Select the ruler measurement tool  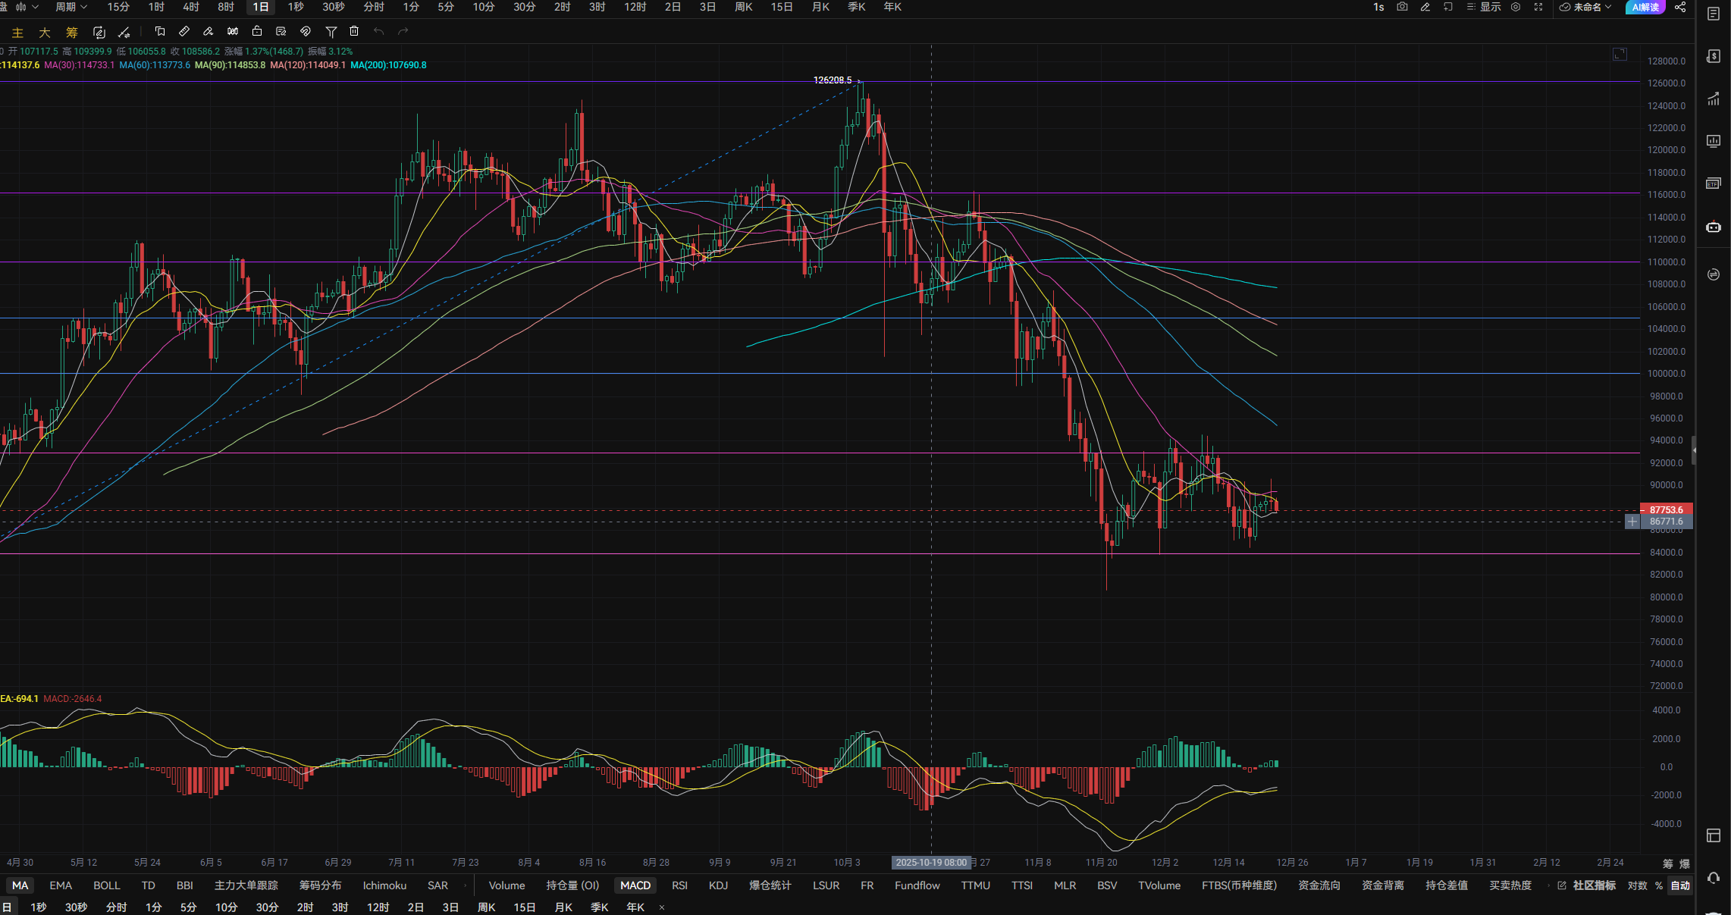[x=183, y=31]
